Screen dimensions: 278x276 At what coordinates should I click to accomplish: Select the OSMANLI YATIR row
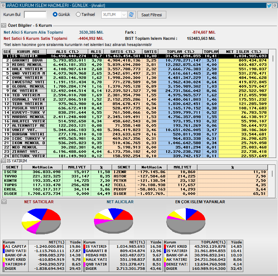click(x=136, y=100)
